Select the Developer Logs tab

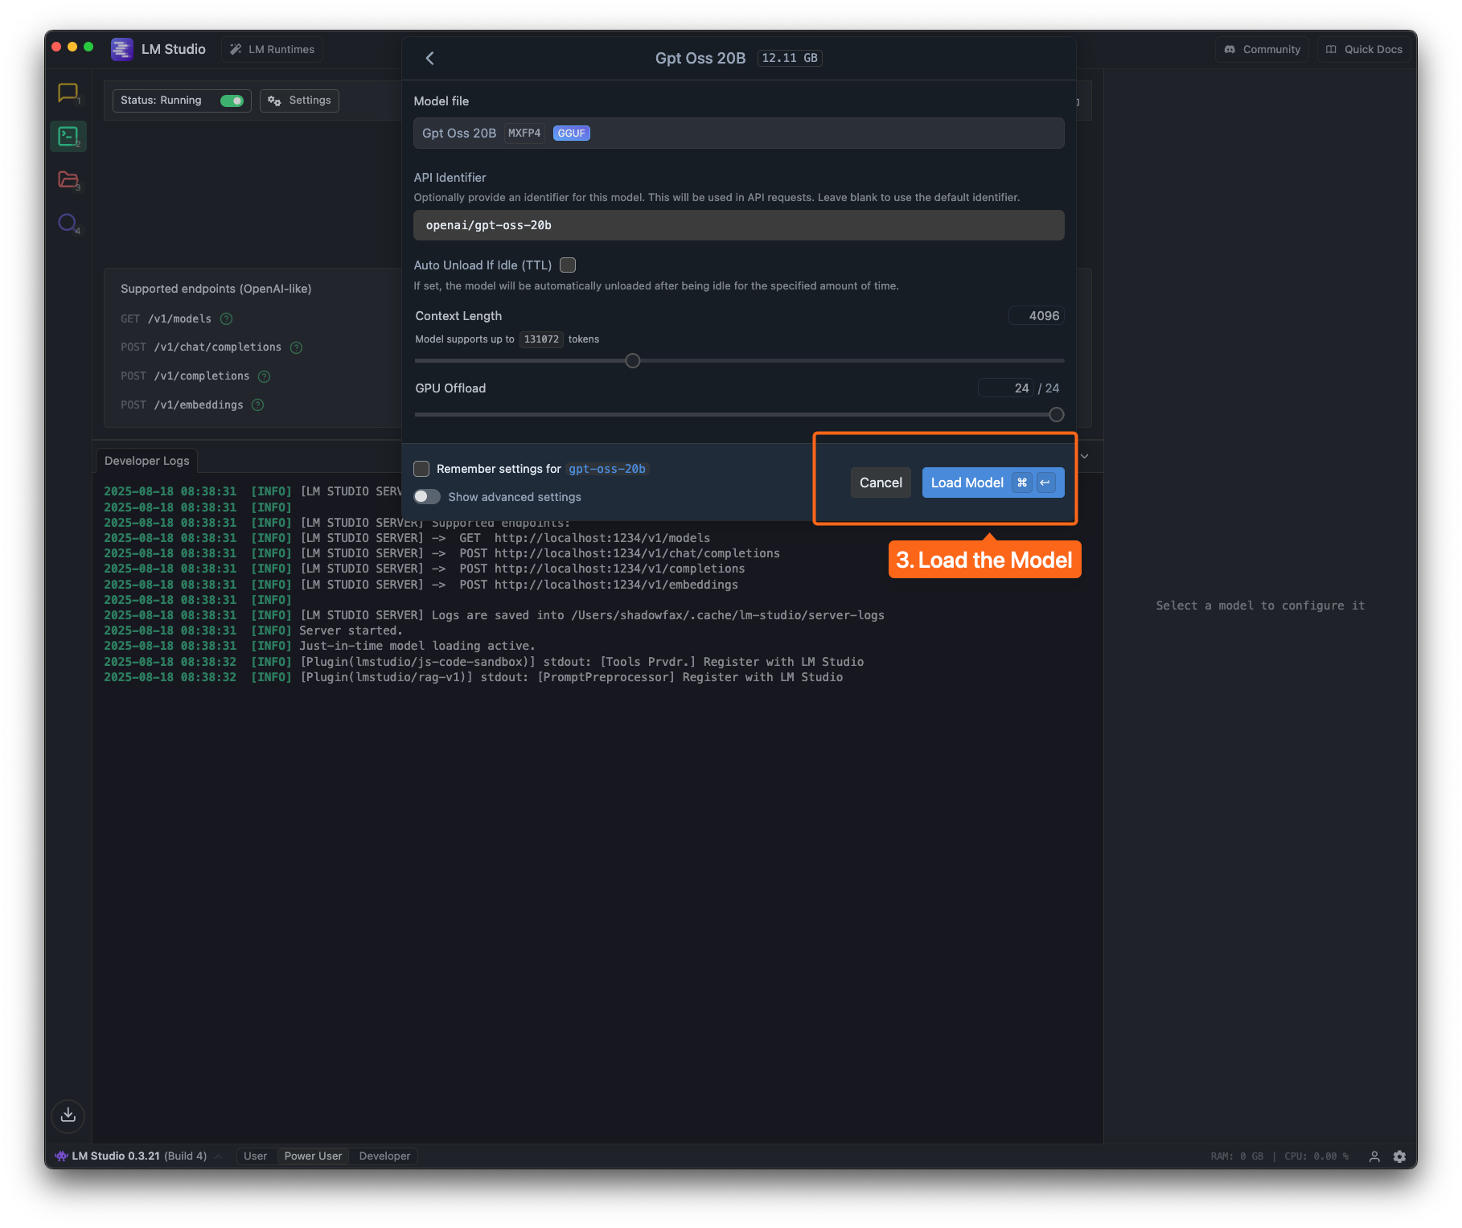pos(147,461)
